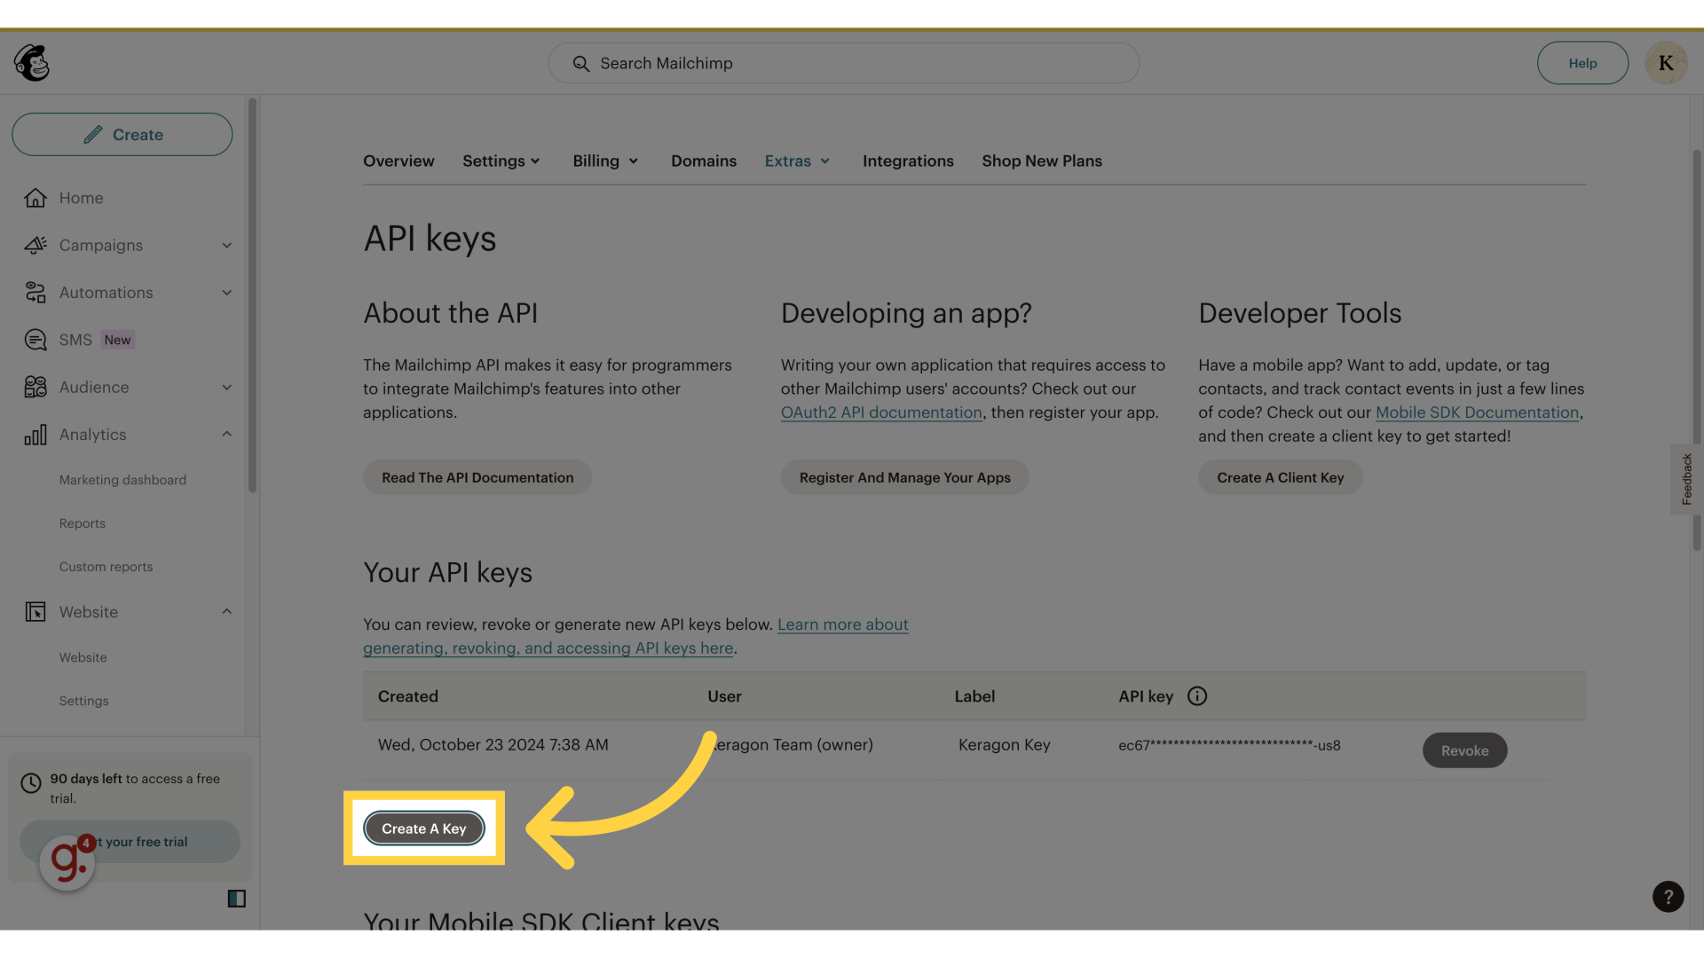The image size is (1704, 958).
Task: Open the Shop New Plans tab
Action: click(x=1042, y=161)
